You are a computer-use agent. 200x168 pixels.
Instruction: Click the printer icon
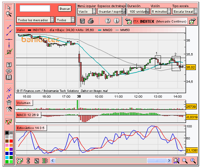(x=91, y=21)
